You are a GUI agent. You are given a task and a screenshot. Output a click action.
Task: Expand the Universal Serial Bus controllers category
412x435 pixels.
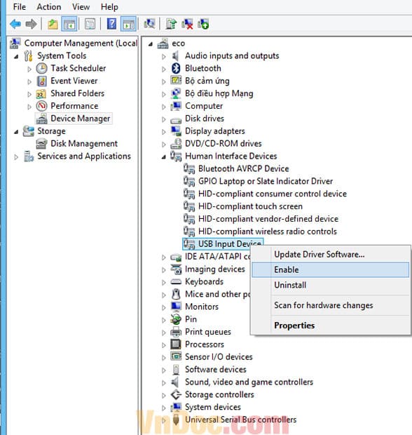(x=163, y=420)
